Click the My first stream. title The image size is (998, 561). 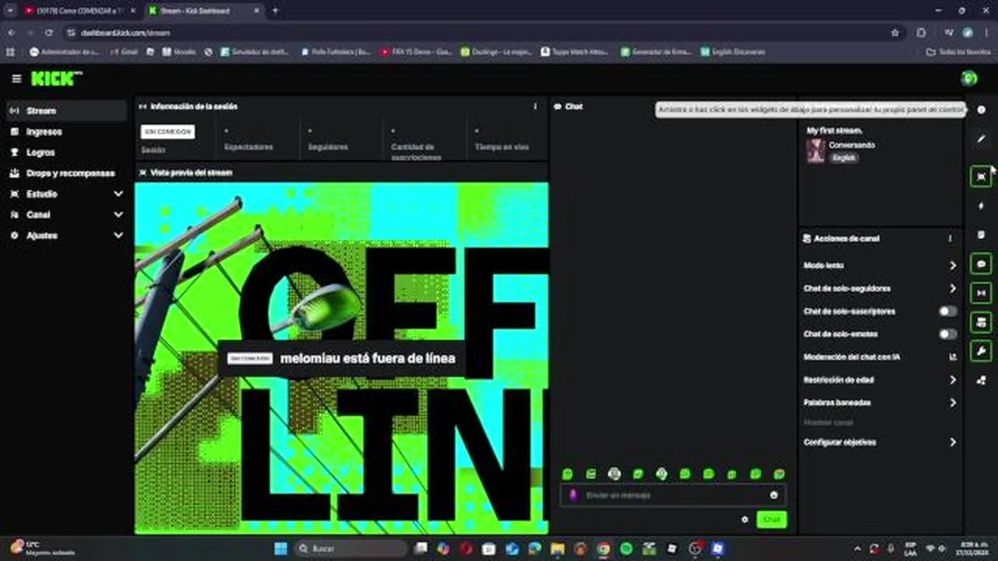(x=834, y=131)
